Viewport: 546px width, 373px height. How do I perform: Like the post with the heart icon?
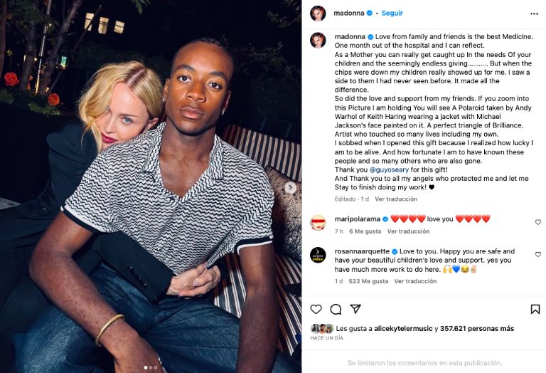[316, 309]
